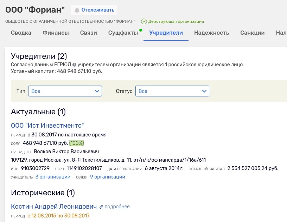Click the Отслеживать button

click(x=94, y=10)
